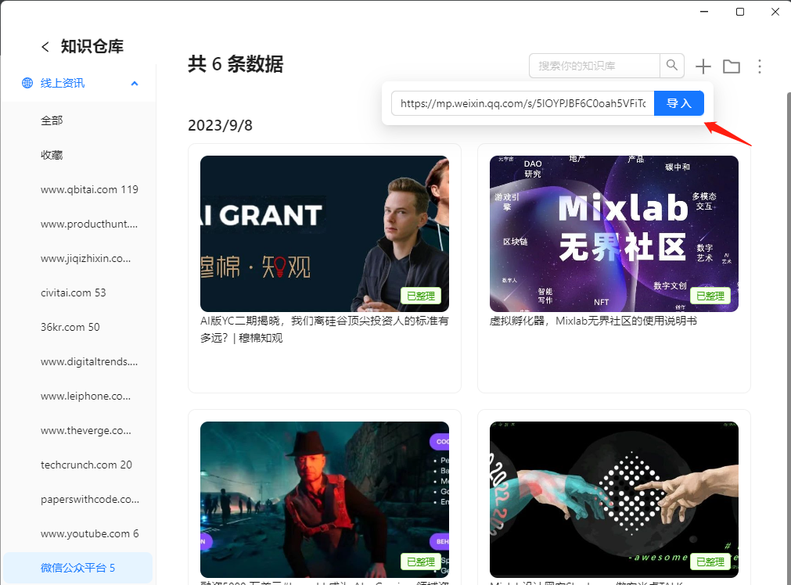This screenshot has height=585, width=791.
Task: Select 36kr.com 50 source
Action: [x=70, y=327]
